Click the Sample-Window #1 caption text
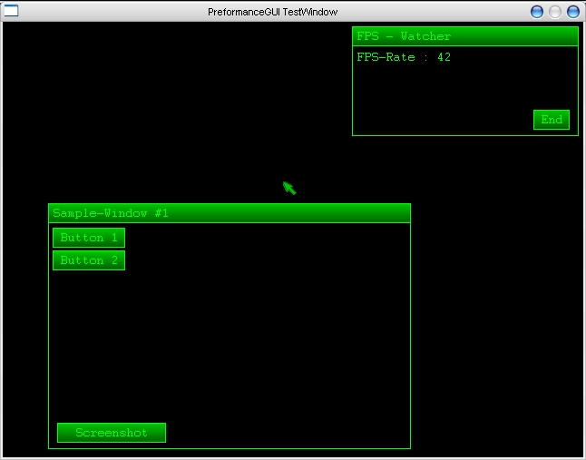This screenshot has width=586, height=460. coord(110,213)
